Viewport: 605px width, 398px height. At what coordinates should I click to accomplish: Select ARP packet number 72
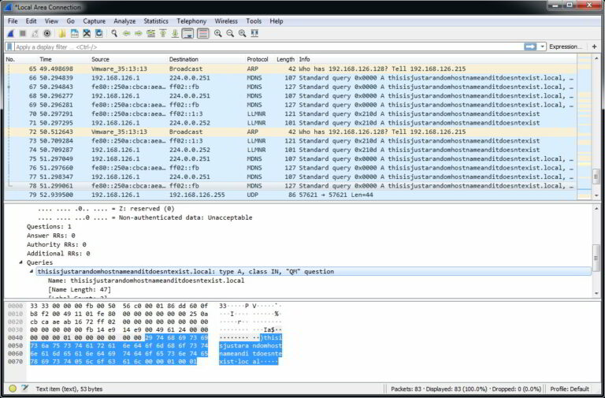tap(291, 132)
